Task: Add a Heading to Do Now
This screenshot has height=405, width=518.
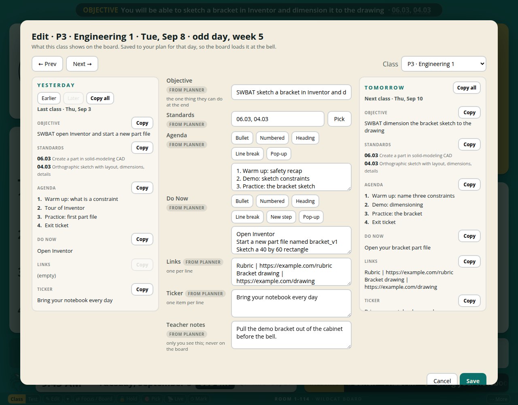Action: [x=305, y=201]
